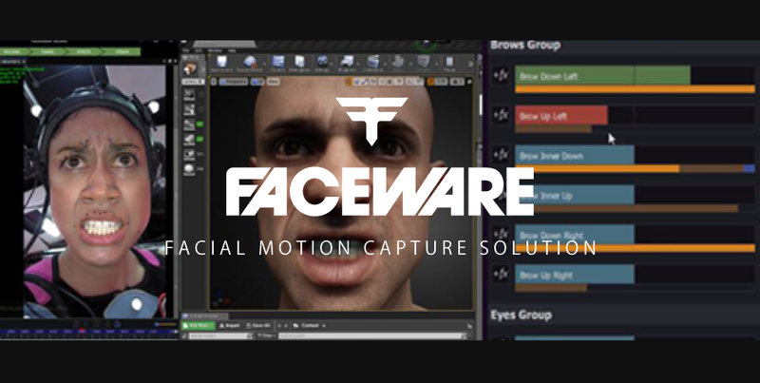Open the Marketplace toolbar icon

[x=299, y=64]
